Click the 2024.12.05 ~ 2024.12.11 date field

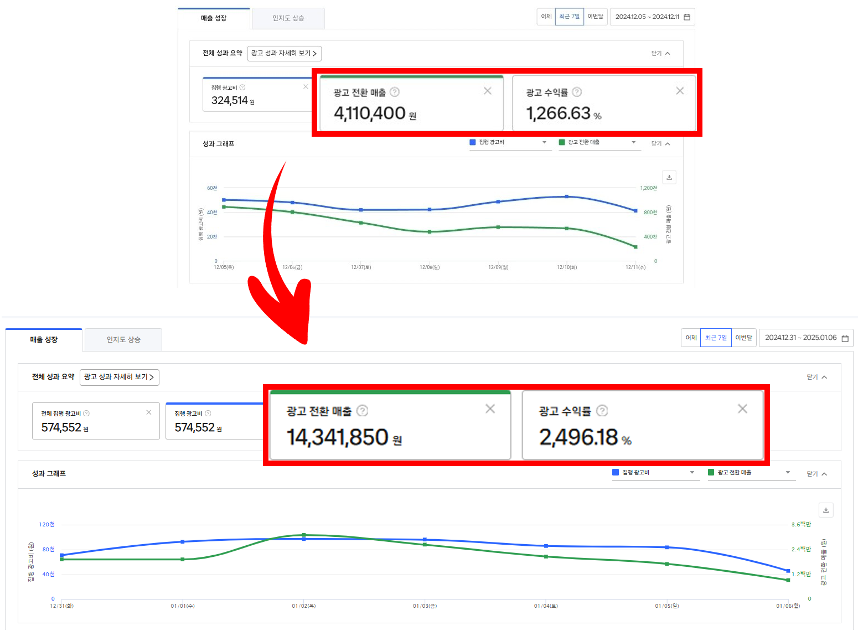click(647, 17)
